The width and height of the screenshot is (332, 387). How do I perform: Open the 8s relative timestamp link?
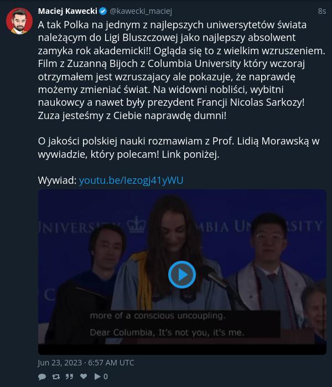click(x=322, y=11)
